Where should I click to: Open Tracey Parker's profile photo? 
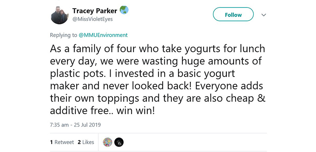pos(60,15)
